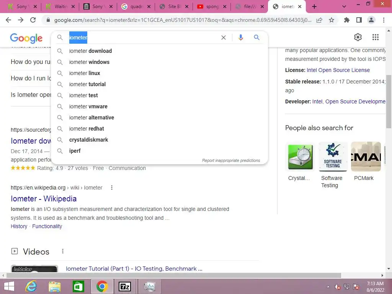Open Iometer Tutorial Part 1 video
Viewport: 392px width, 294px height.
(x=134, y=268)
